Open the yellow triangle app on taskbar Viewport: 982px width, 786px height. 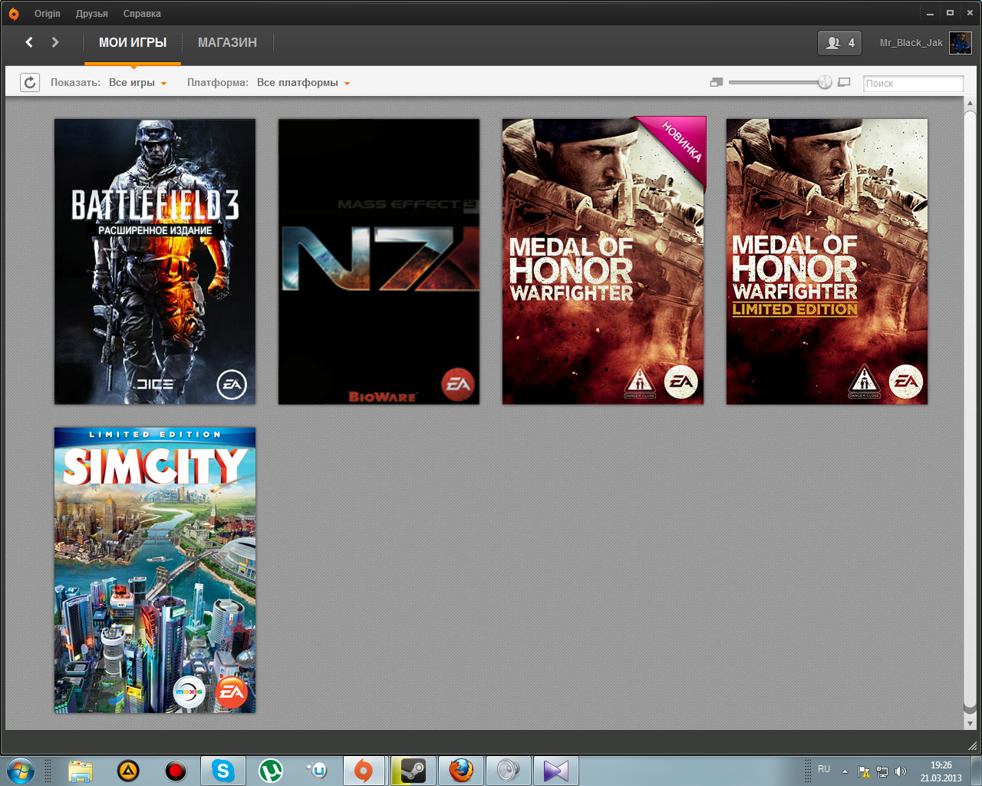pyautogui.click(x=128, y=771)
